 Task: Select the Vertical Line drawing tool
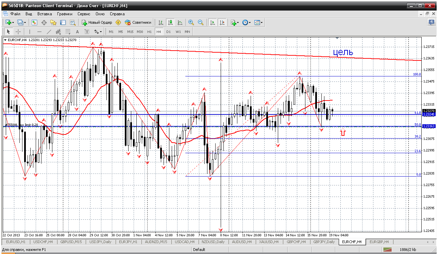[30, 32]
